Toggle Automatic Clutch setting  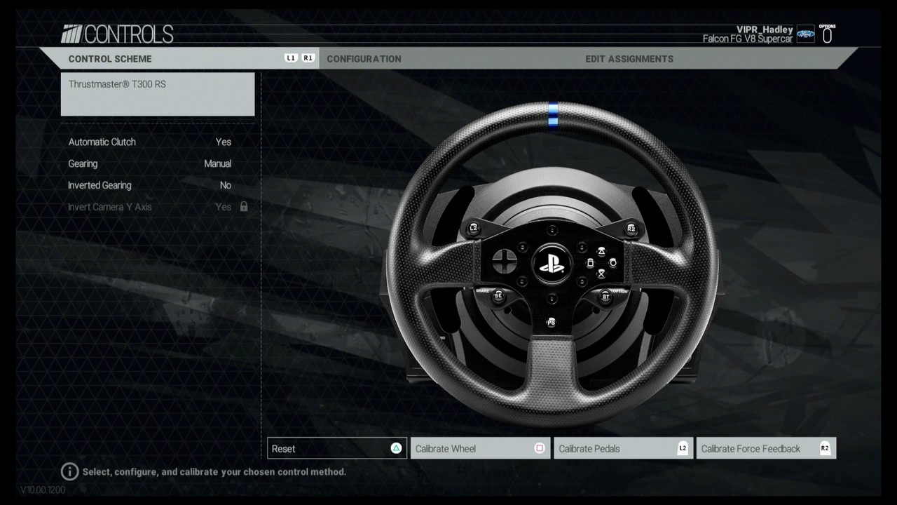[158, 142]
